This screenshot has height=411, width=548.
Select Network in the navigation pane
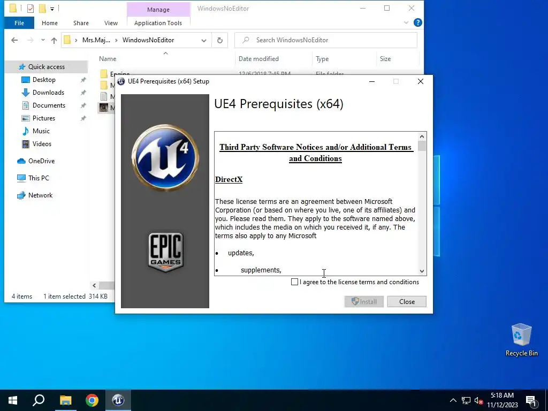click(40, 195)
